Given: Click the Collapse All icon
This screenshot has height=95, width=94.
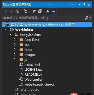Looking at the screenshot, I should point(40,11).
